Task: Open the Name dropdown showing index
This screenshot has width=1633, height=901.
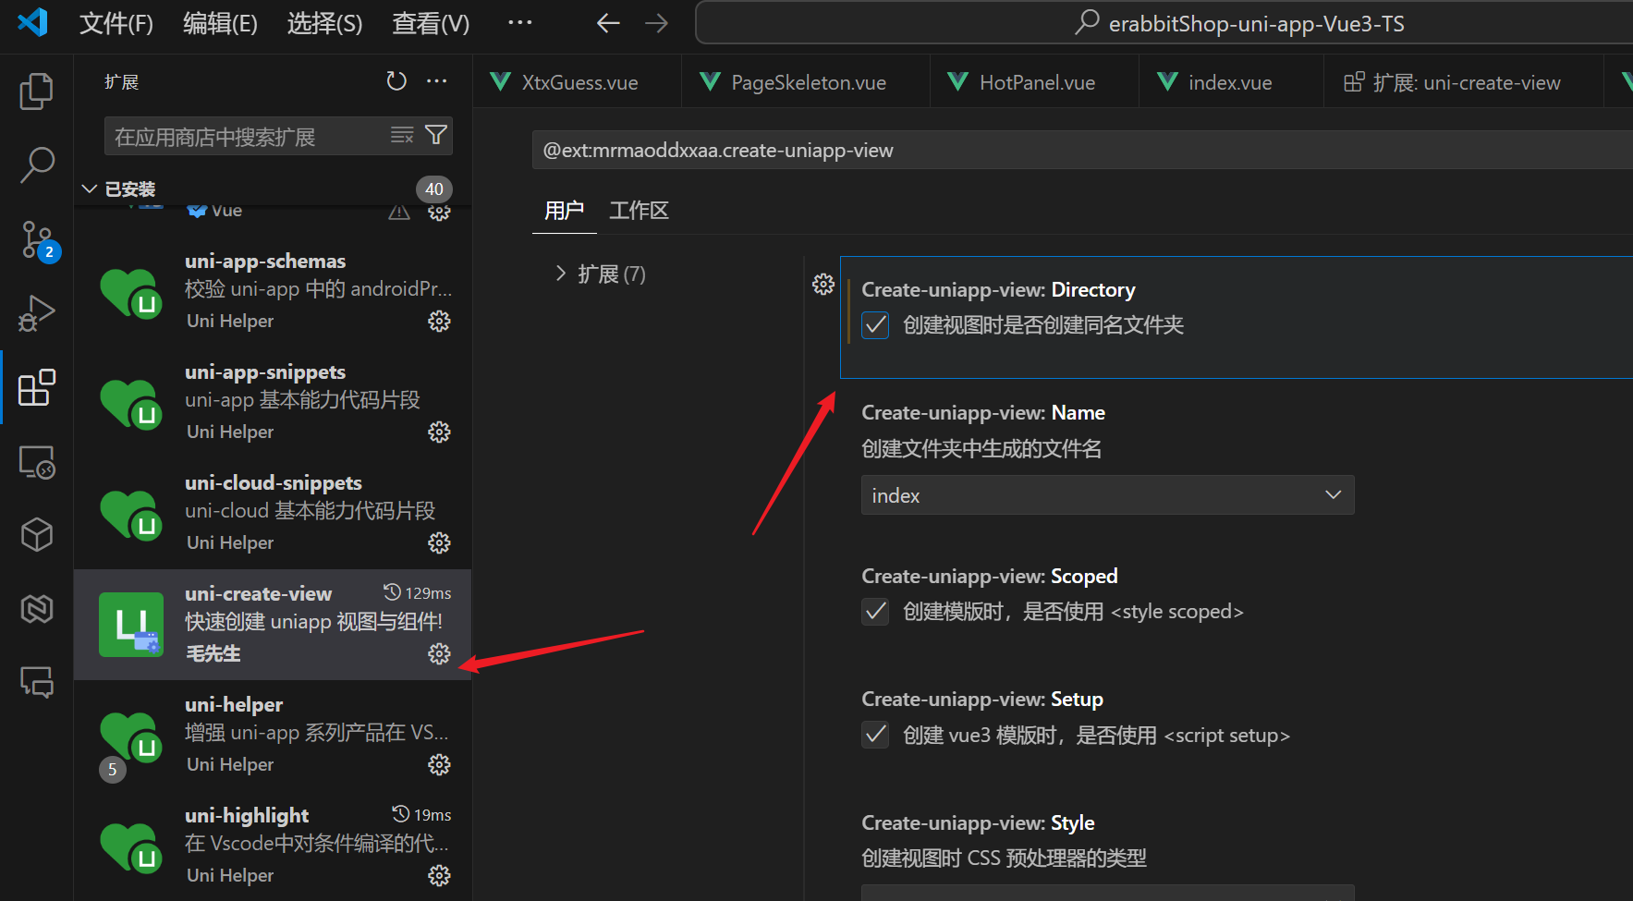Action: pos(1107,495)
